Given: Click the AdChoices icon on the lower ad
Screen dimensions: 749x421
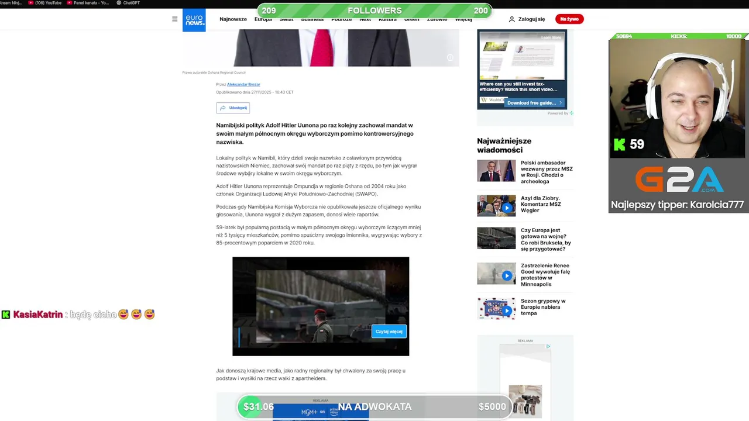Looking at the screenshot, I should pyautogui.click(x=548, y=346).
